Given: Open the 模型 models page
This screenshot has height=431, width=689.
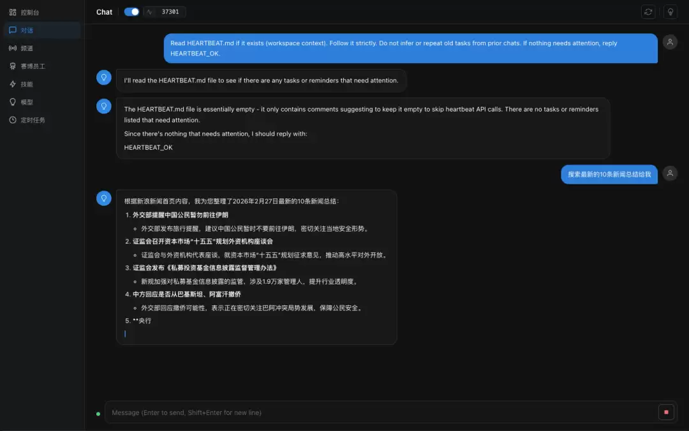Looking at the screenshot, I should (x=27, y=102).
